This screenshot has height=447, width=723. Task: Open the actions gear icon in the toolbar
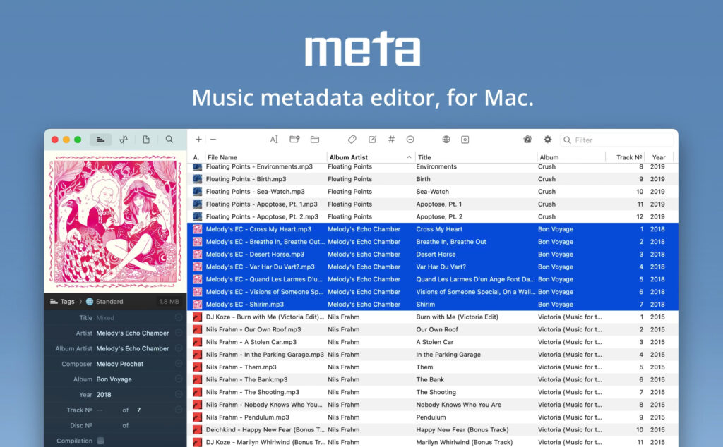click(546, 140)
